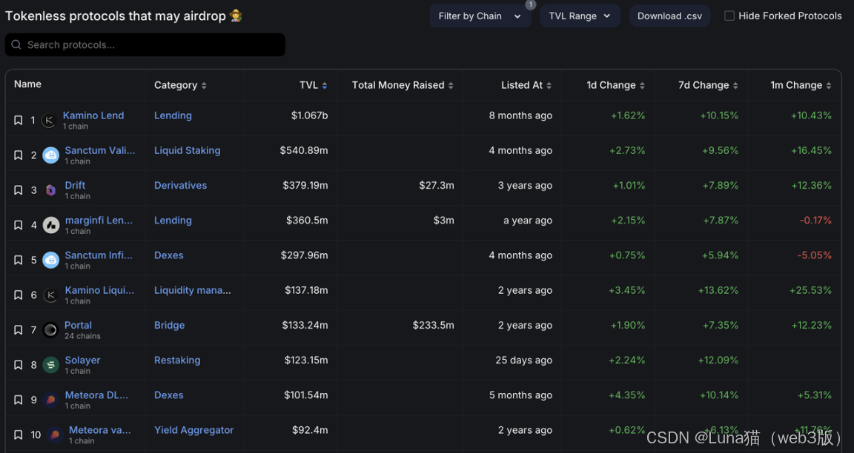Click the -5.05% monthly change value
This screenshot has width=854, height=453.
(x=814, y=255)
